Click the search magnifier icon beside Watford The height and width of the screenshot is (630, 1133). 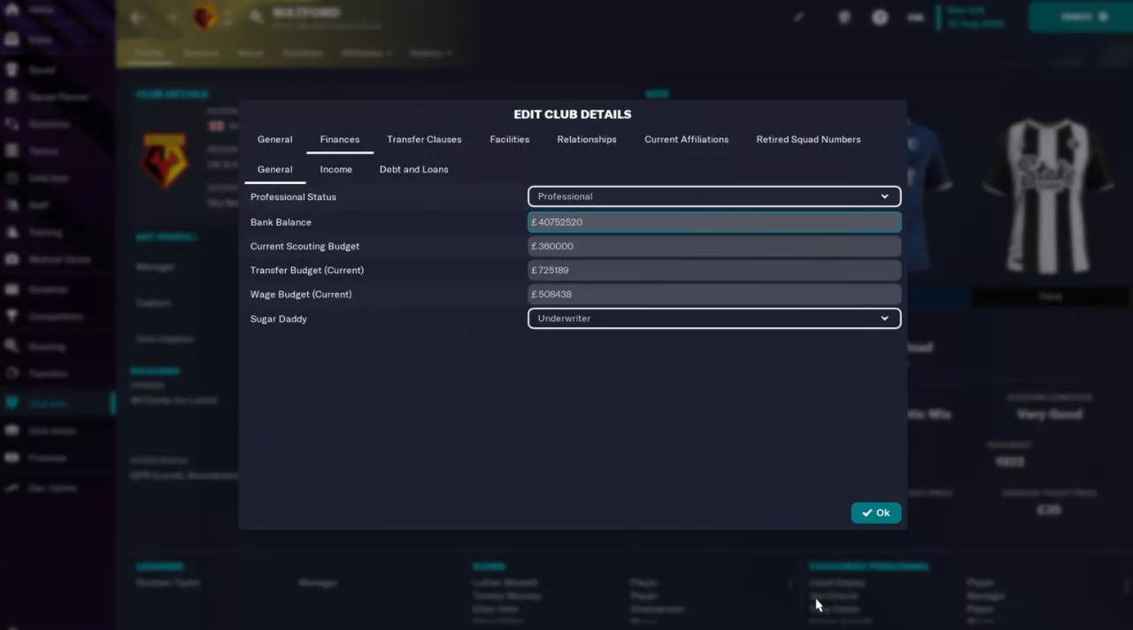pos(256,17)
